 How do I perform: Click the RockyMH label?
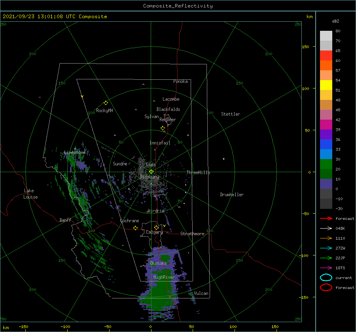104,111
